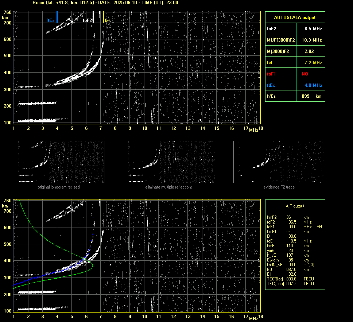353x322 pixels.
Task: Click the 'AUTOSCALA output' table header
Action: (x=295, y=18)
